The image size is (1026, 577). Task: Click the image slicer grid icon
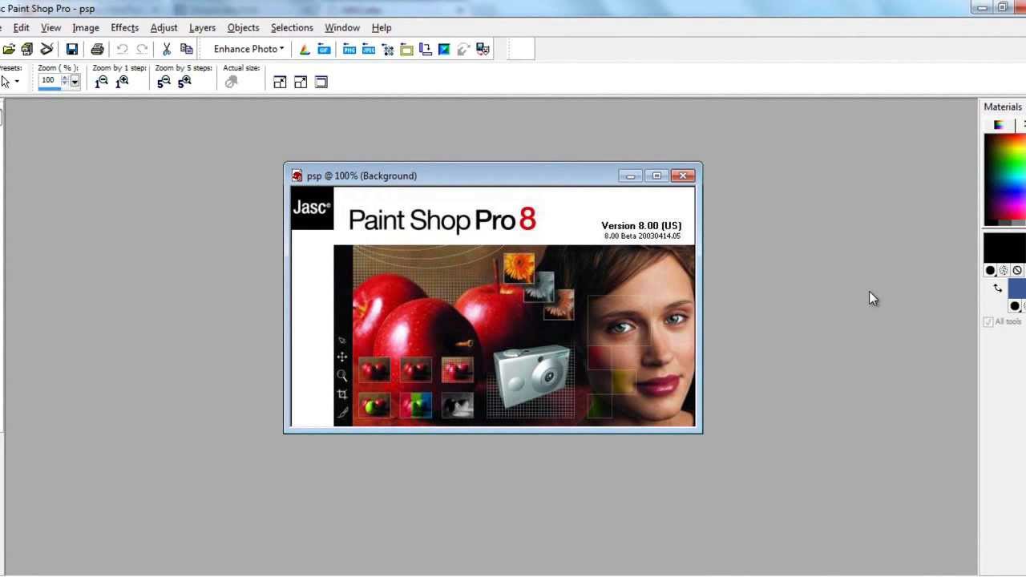click(x=388, y=50)
